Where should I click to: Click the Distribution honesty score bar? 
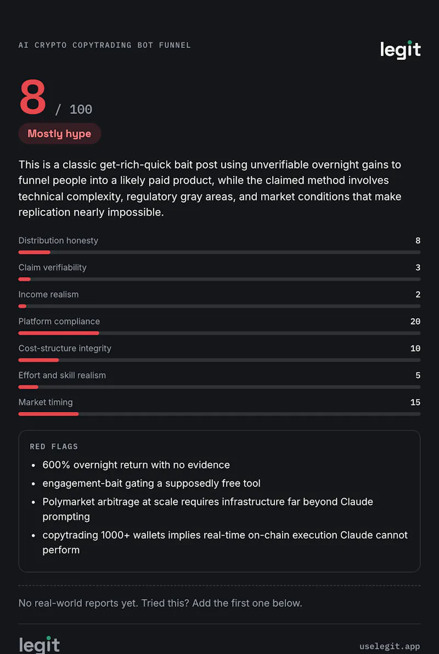pyautogui.click(x=219, y=252)
